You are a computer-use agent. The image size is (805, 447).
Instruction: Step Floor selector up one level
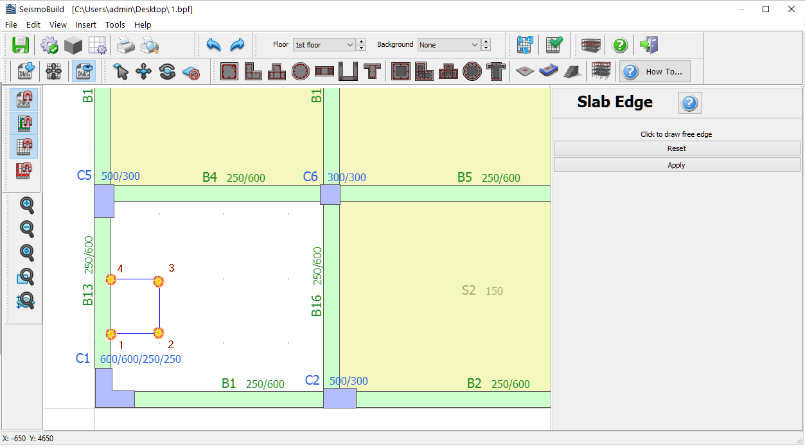[x=362, y=42]
